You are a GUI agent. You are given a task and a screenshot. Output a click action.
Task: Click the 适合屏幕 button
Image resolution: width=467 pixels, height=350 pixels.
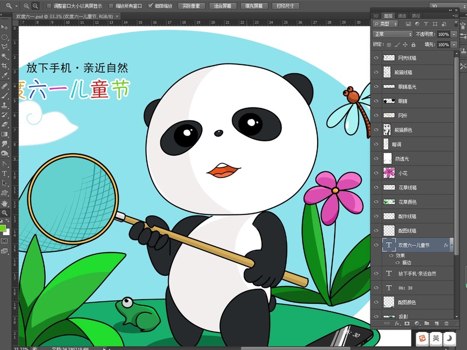(223, 6)
